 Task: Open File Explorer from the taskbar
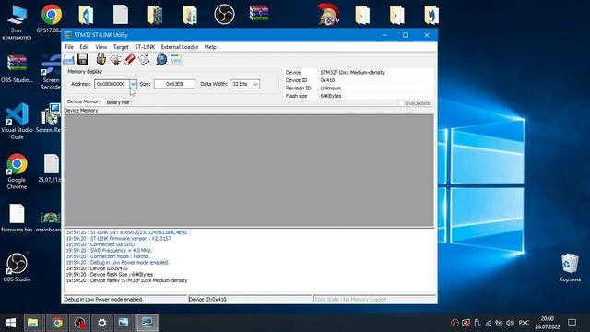click(x=33, y=323)
